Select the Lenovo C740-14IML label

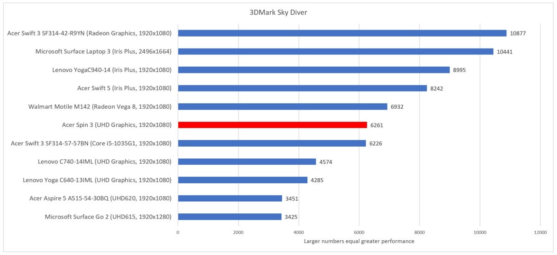tap(105, 162)
